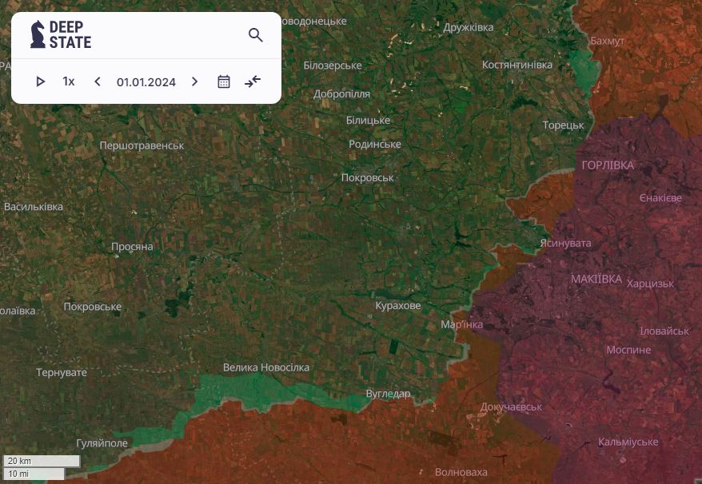Click the magnifying glass search icon
Screen dimensions: 702x484
pos(256,35)
